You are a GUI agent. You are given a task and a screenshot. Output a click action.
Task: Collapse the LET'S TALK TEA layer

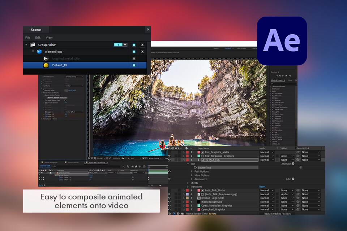coord(184,160)
